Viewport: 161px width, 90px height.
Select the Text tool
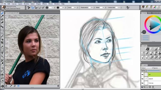tap(2, 53)
